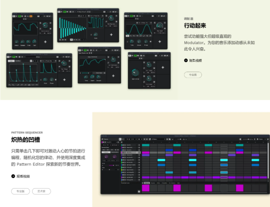Select highlighted first tab below the pattern grid
This screenshot has height=207, width=270.
[146, 183]
